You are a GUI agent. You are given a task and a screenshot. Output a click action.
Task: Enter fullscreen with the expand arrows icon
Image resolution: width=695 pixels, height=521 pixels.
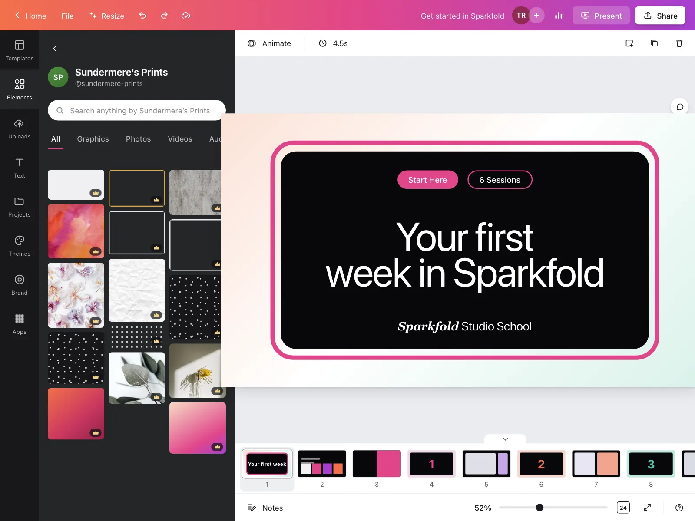(x=647, y=508)
